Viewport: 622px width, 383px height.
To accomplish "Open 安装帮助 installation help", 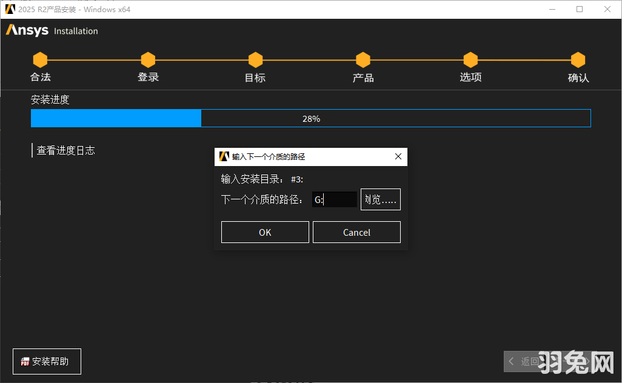I will pos(47,361).
